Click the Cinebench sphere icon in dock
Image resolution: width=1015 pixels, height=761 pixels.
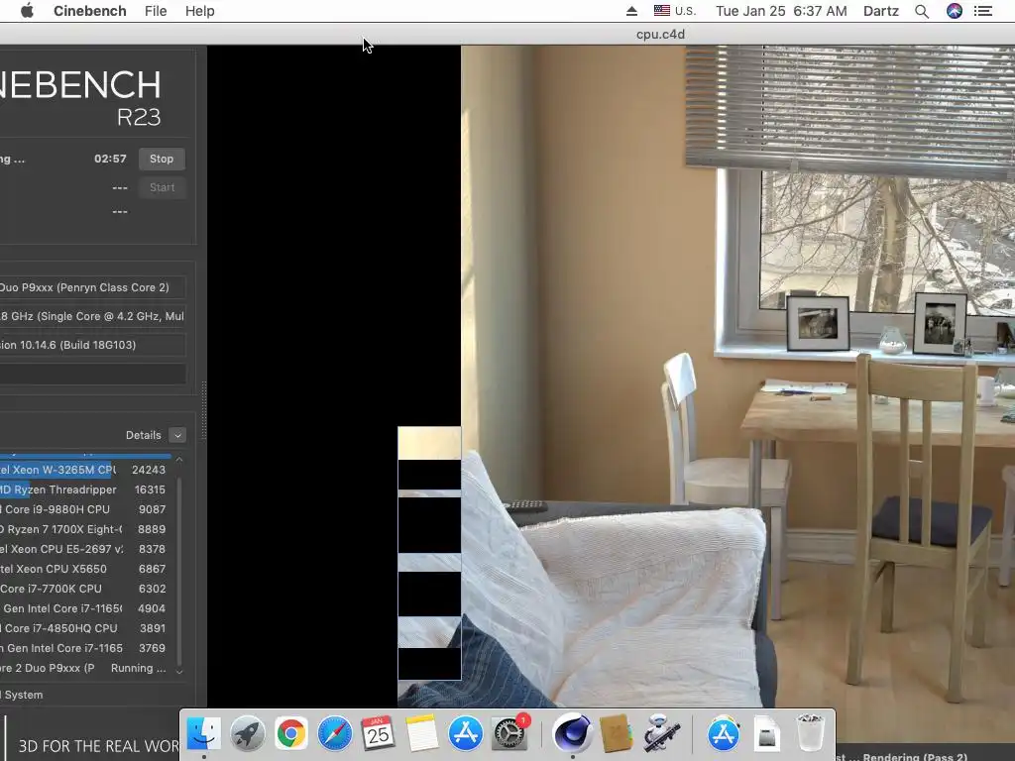point(572,734)
